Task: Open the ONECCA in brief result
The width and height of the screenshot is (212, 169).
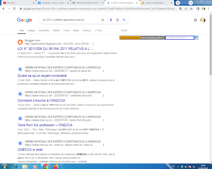Action: point(30,150)
